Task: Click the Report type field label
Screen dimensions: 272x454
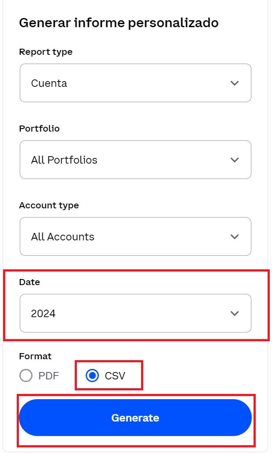Action: [46, 52]
